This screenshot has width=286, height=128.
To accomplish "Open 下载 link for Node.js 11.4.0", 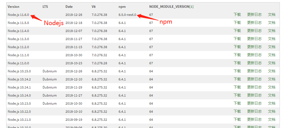I will click(237, 31).
